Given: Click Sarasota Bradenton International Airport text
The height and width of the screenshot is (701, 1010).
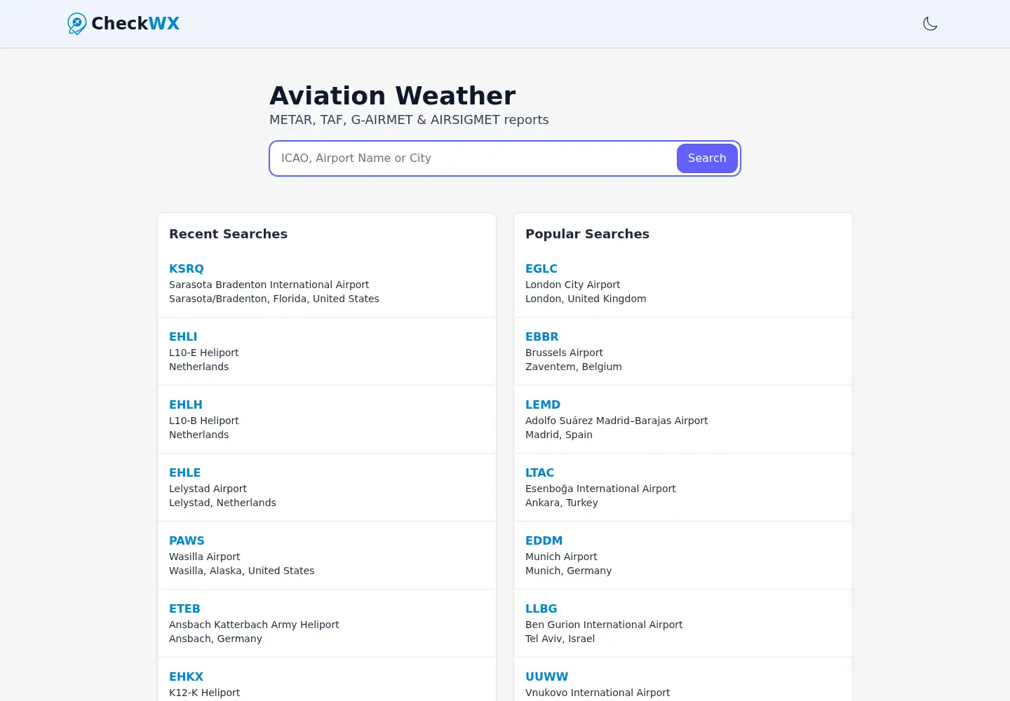Looking at the screenshot, I should click(269, 285).
